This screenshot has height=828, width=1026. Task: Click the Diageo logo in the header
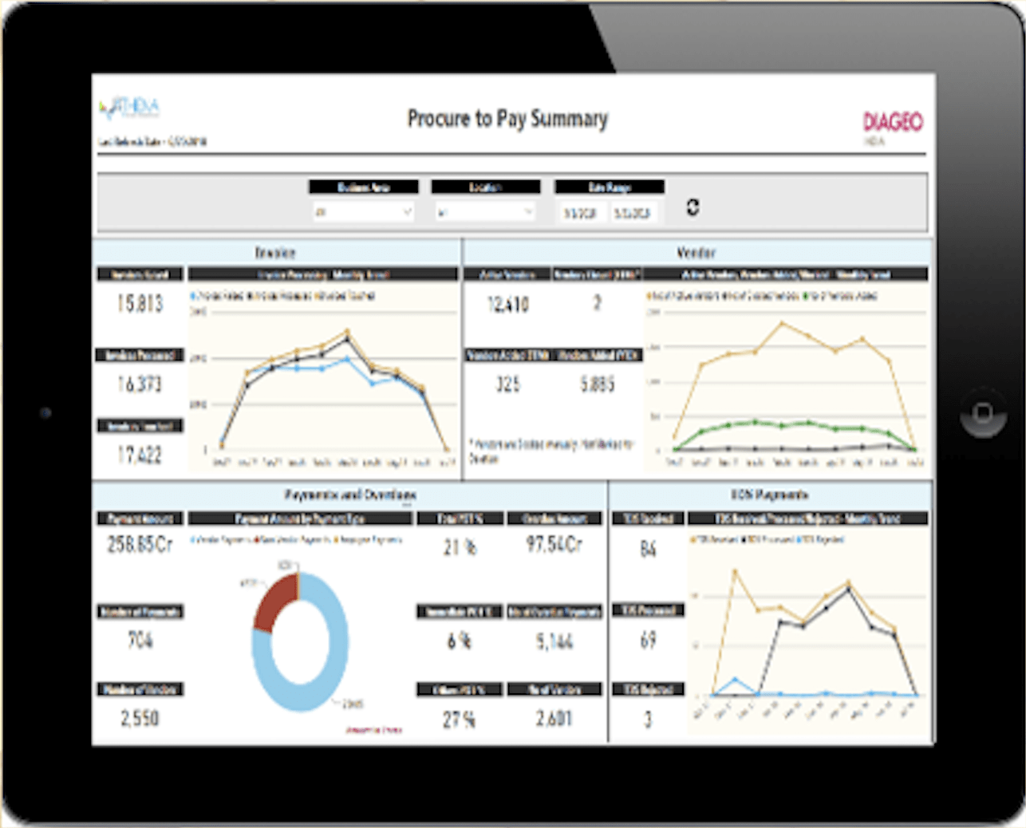click(893, 121)
